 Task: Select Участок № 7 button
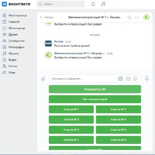71,140
